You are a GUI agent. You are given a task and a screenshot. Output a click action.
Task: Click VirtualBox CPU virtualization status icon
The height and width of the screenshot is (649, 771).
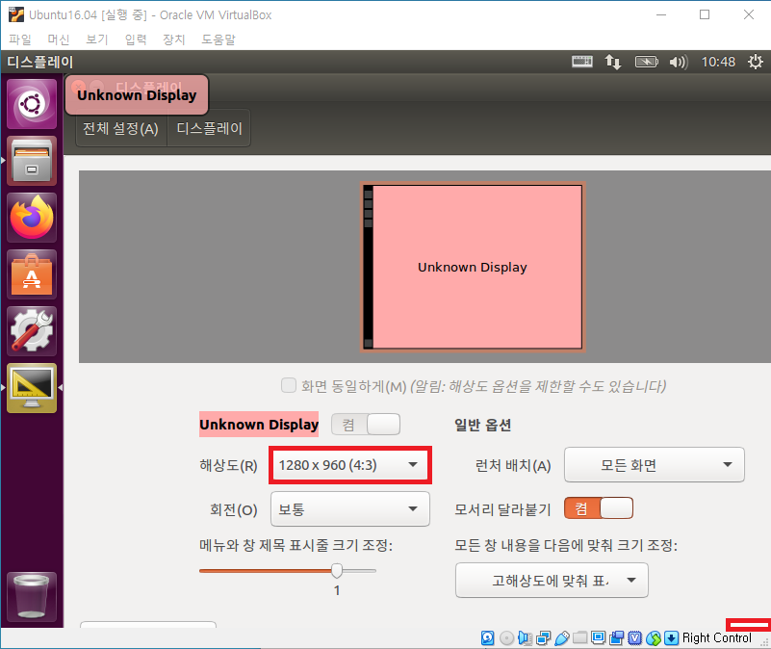pyautogui.click(x=634, y=638)
